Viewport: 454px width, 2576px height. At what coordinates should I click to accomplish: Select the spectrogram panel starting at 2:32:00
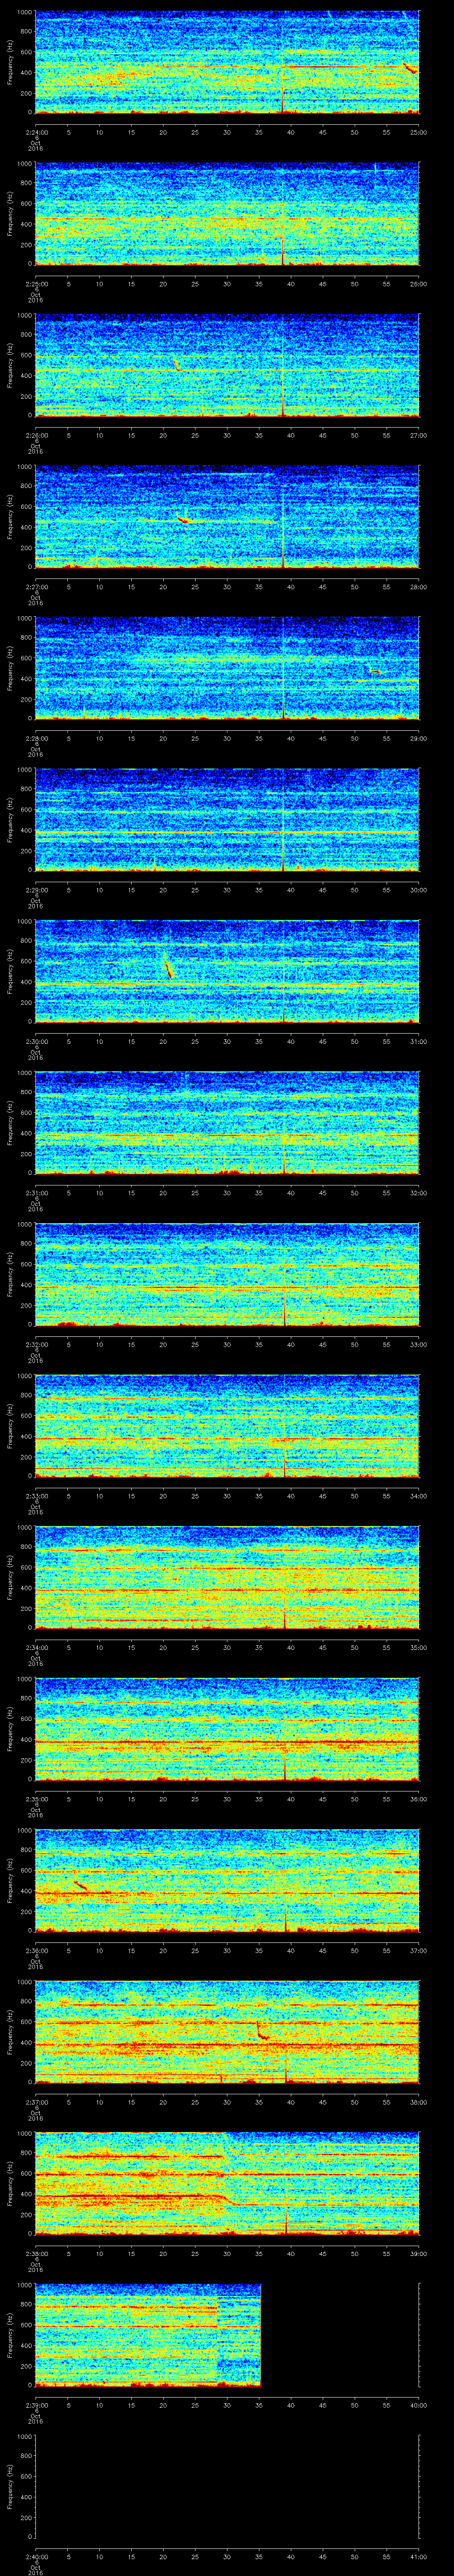point(227,1275)
